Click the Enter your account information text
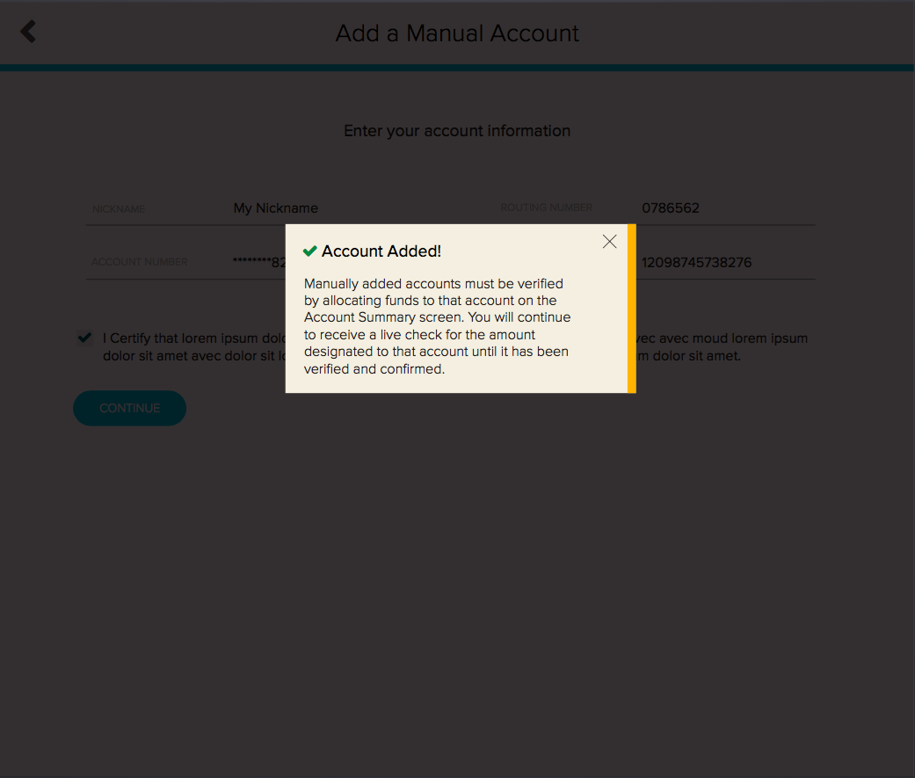Screen dimensions: 915x778 457,131
